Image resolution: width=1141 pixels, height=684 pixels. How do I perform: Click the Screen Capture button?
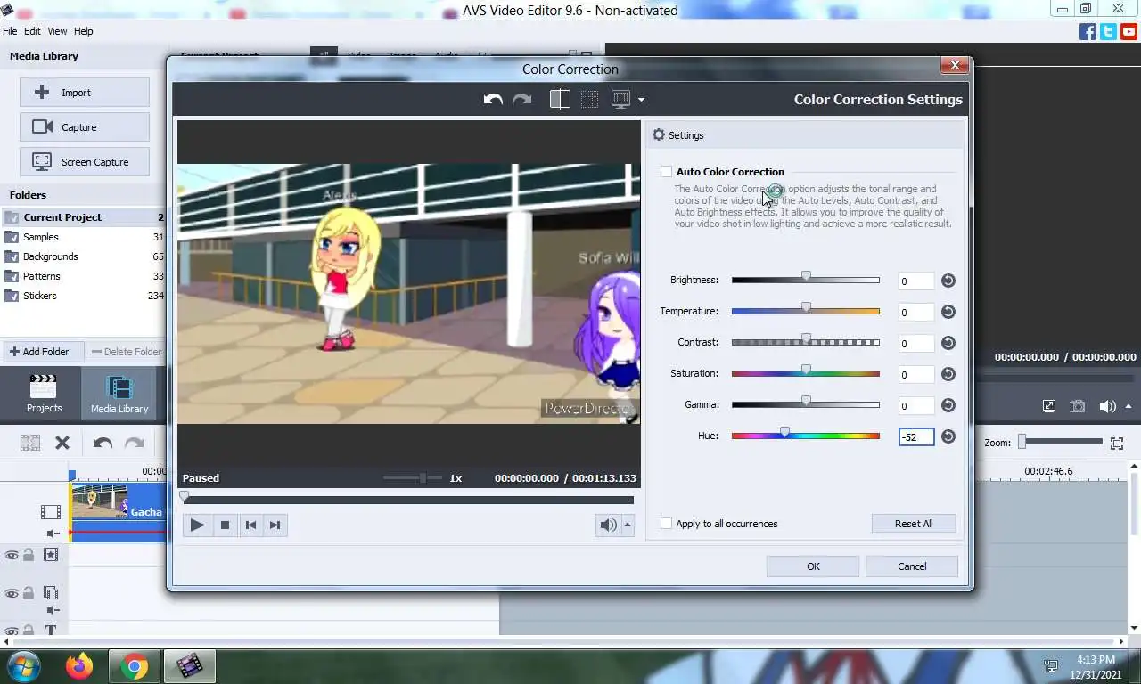(85, 162)
